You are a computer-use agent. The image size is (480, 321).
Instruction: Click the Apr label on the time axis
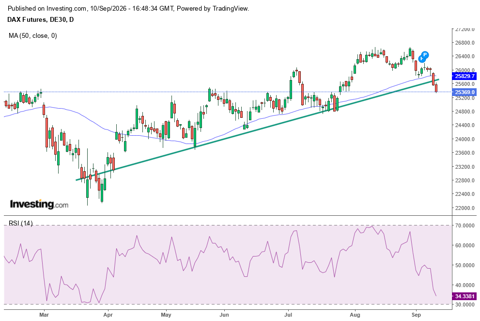point(108,315)
